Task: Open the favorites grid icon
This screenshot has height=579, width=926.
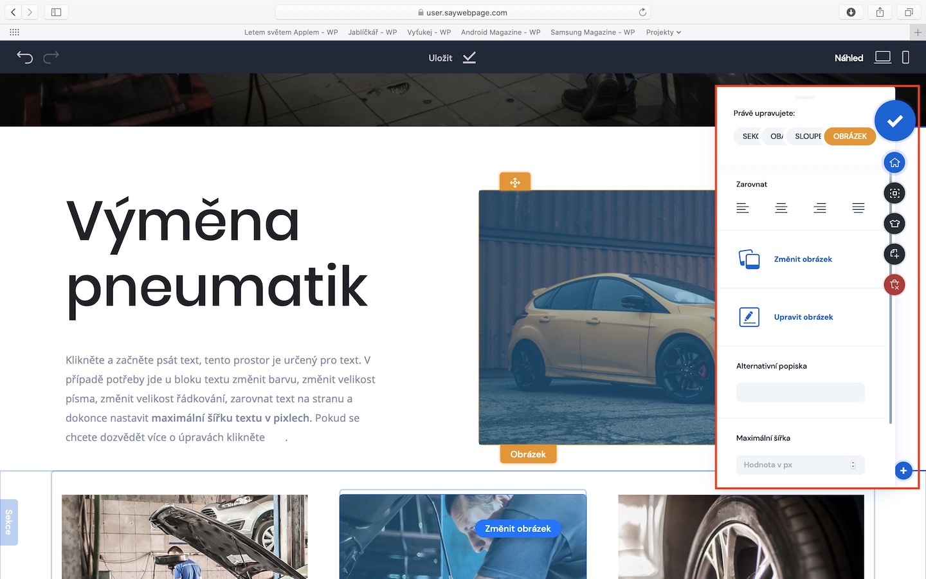Action: 15,32
